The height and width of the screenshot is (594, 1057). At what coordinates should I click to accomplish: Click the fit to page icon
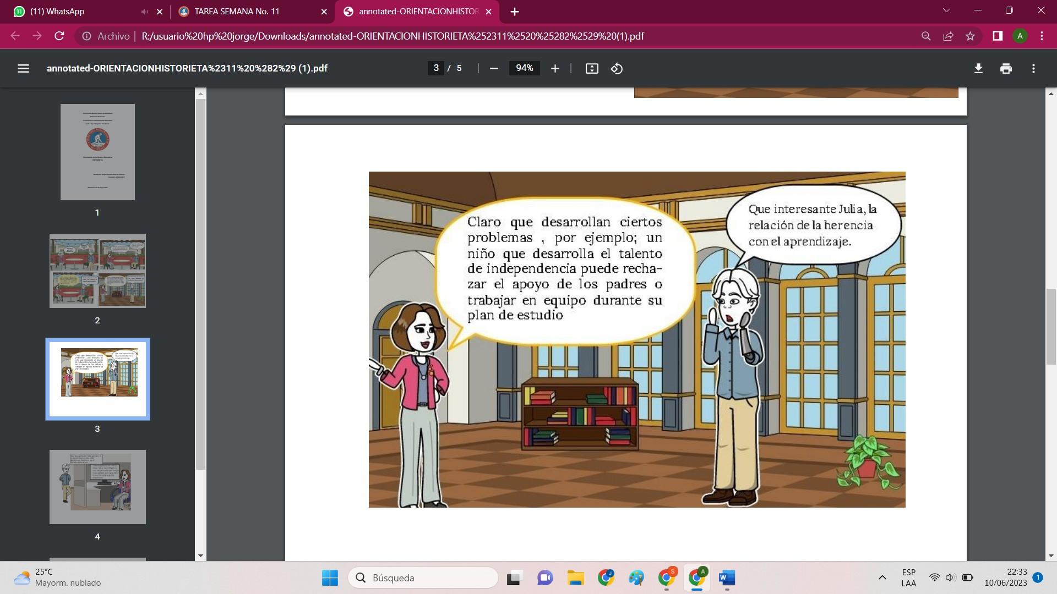(x=592, y=68)
